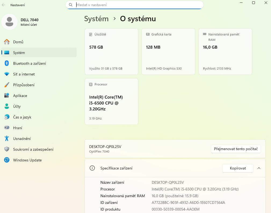Click the Systém breadcrumb link
Image resolution: width=271 pixels, height=213 pixels.
(96, 19)
